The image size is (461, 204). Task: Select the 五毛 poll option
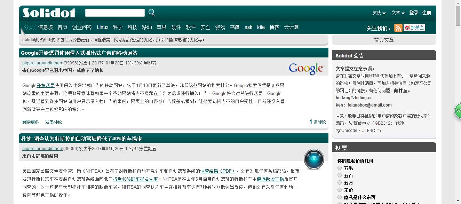340,168
